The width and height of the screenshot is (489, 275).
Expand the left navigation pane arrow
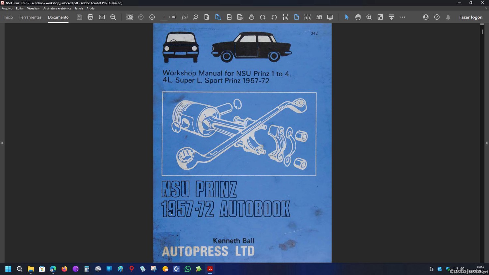2,143
